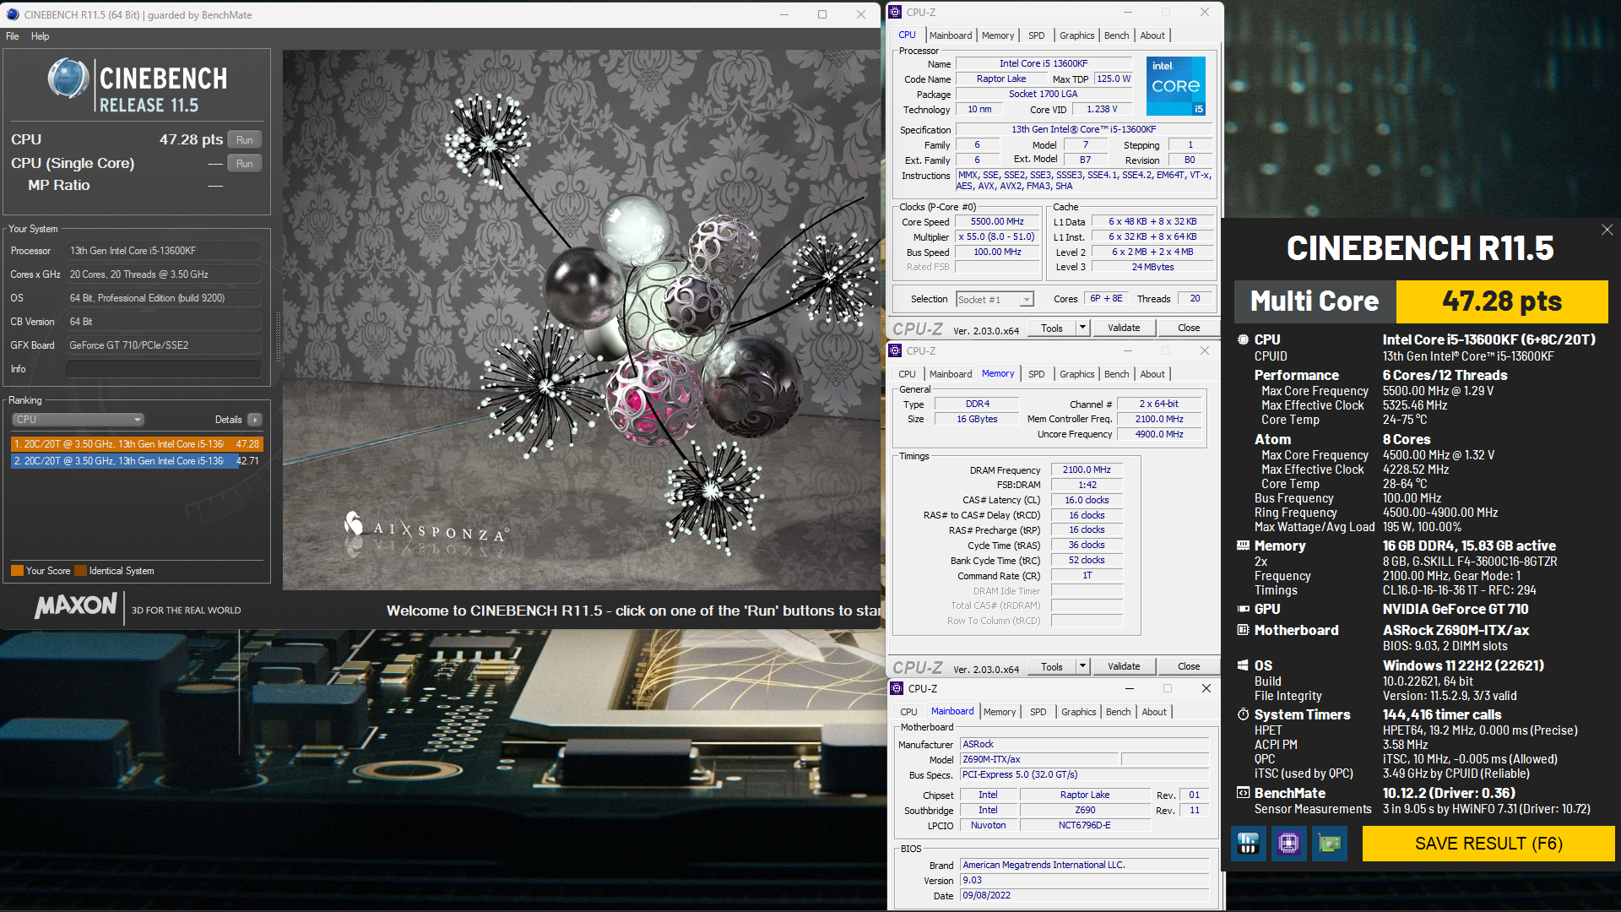Click the Cinebench sphere logo
This screenshot has width=1621, height=912.
click(x=68, y=79)
